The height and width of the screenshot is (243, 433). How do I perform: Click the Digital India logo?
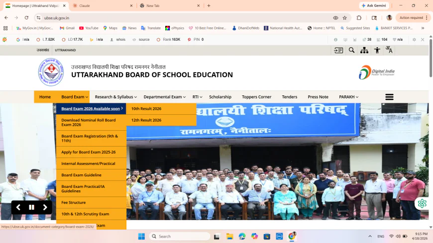tap(376, 73)
